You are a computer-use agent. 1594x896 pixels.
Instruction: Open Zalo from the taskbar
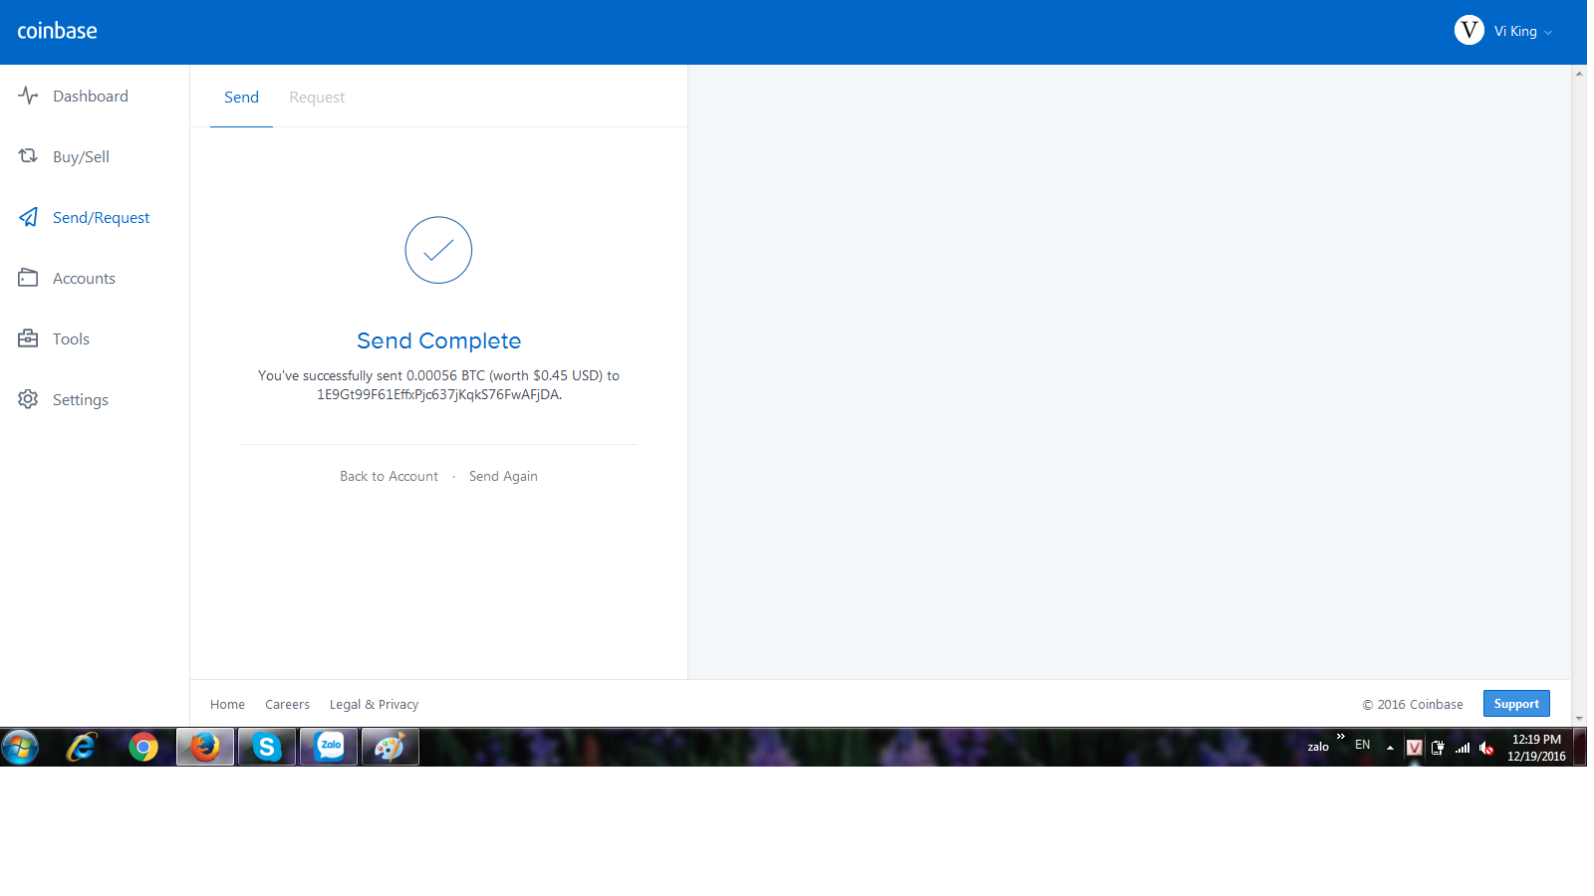click(x=329, y=747)
